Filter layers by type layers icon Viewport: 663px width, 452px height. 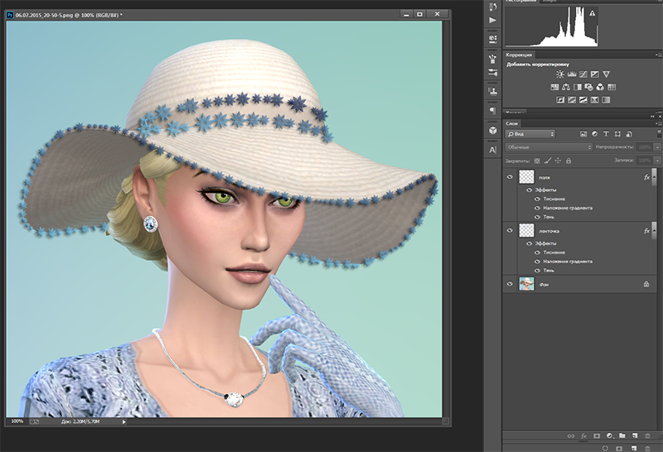click(606, 134)
